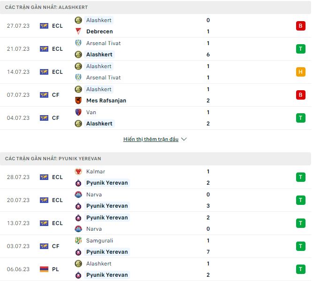Click the Samgurali team crest

tap(78, 241)
